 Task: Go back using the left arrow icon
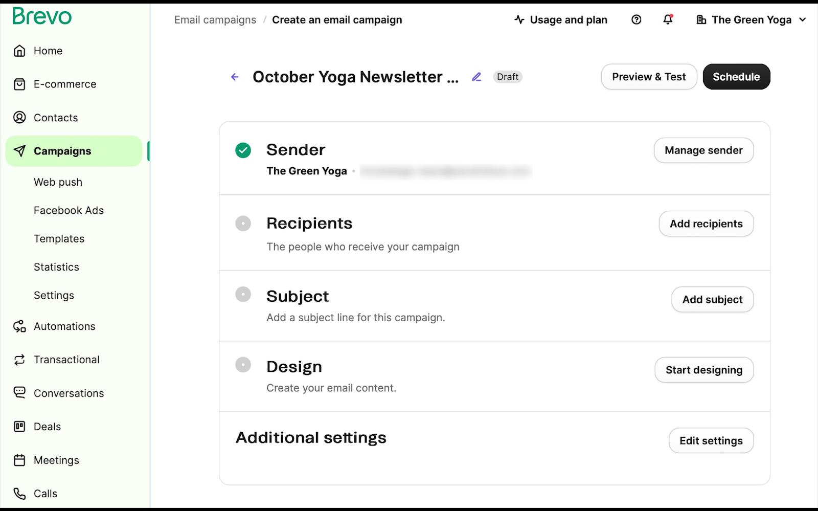(x=235, y=77)
